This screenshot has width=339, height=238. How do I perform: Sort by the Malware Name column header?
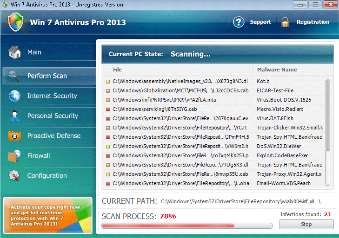coord(277,70)
